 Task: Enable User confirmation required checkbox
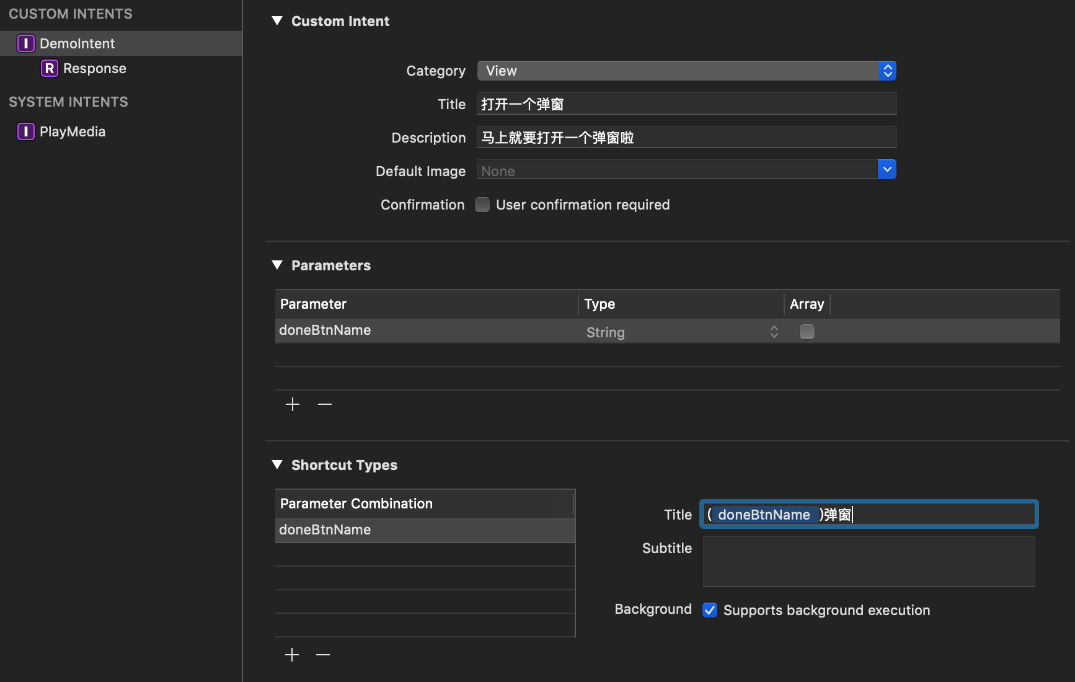point(482,205)
